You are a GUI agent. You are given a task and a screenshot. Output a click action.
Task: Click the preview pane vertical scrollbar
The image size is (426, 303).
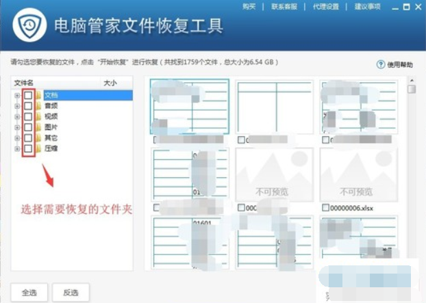(412, 171)
